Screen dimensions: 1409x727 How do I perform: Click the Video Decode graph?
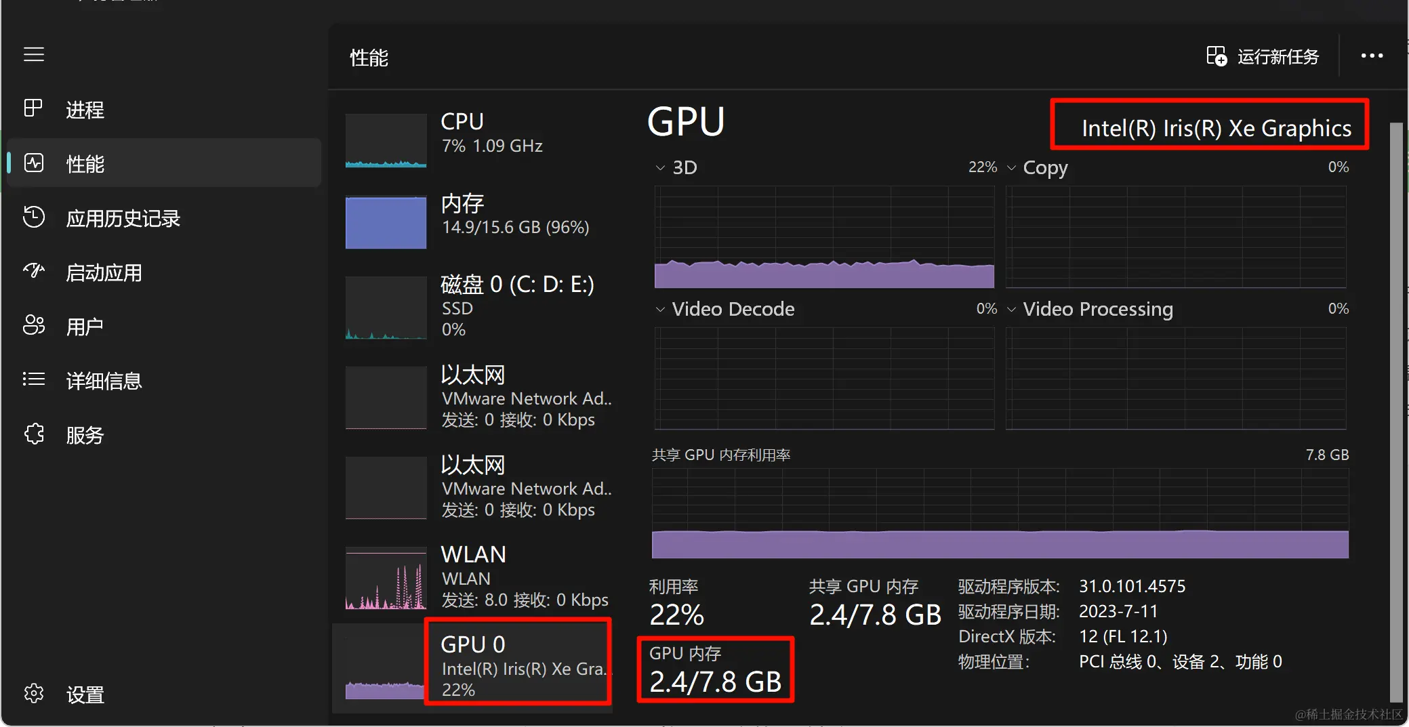[824, 379]
